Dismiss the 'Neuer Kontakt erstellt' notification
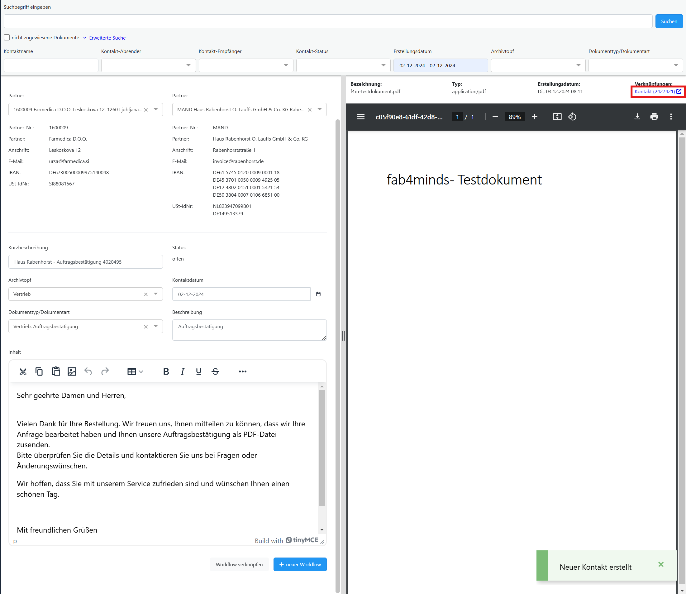The image size is (686, 594). click(661, 564)
